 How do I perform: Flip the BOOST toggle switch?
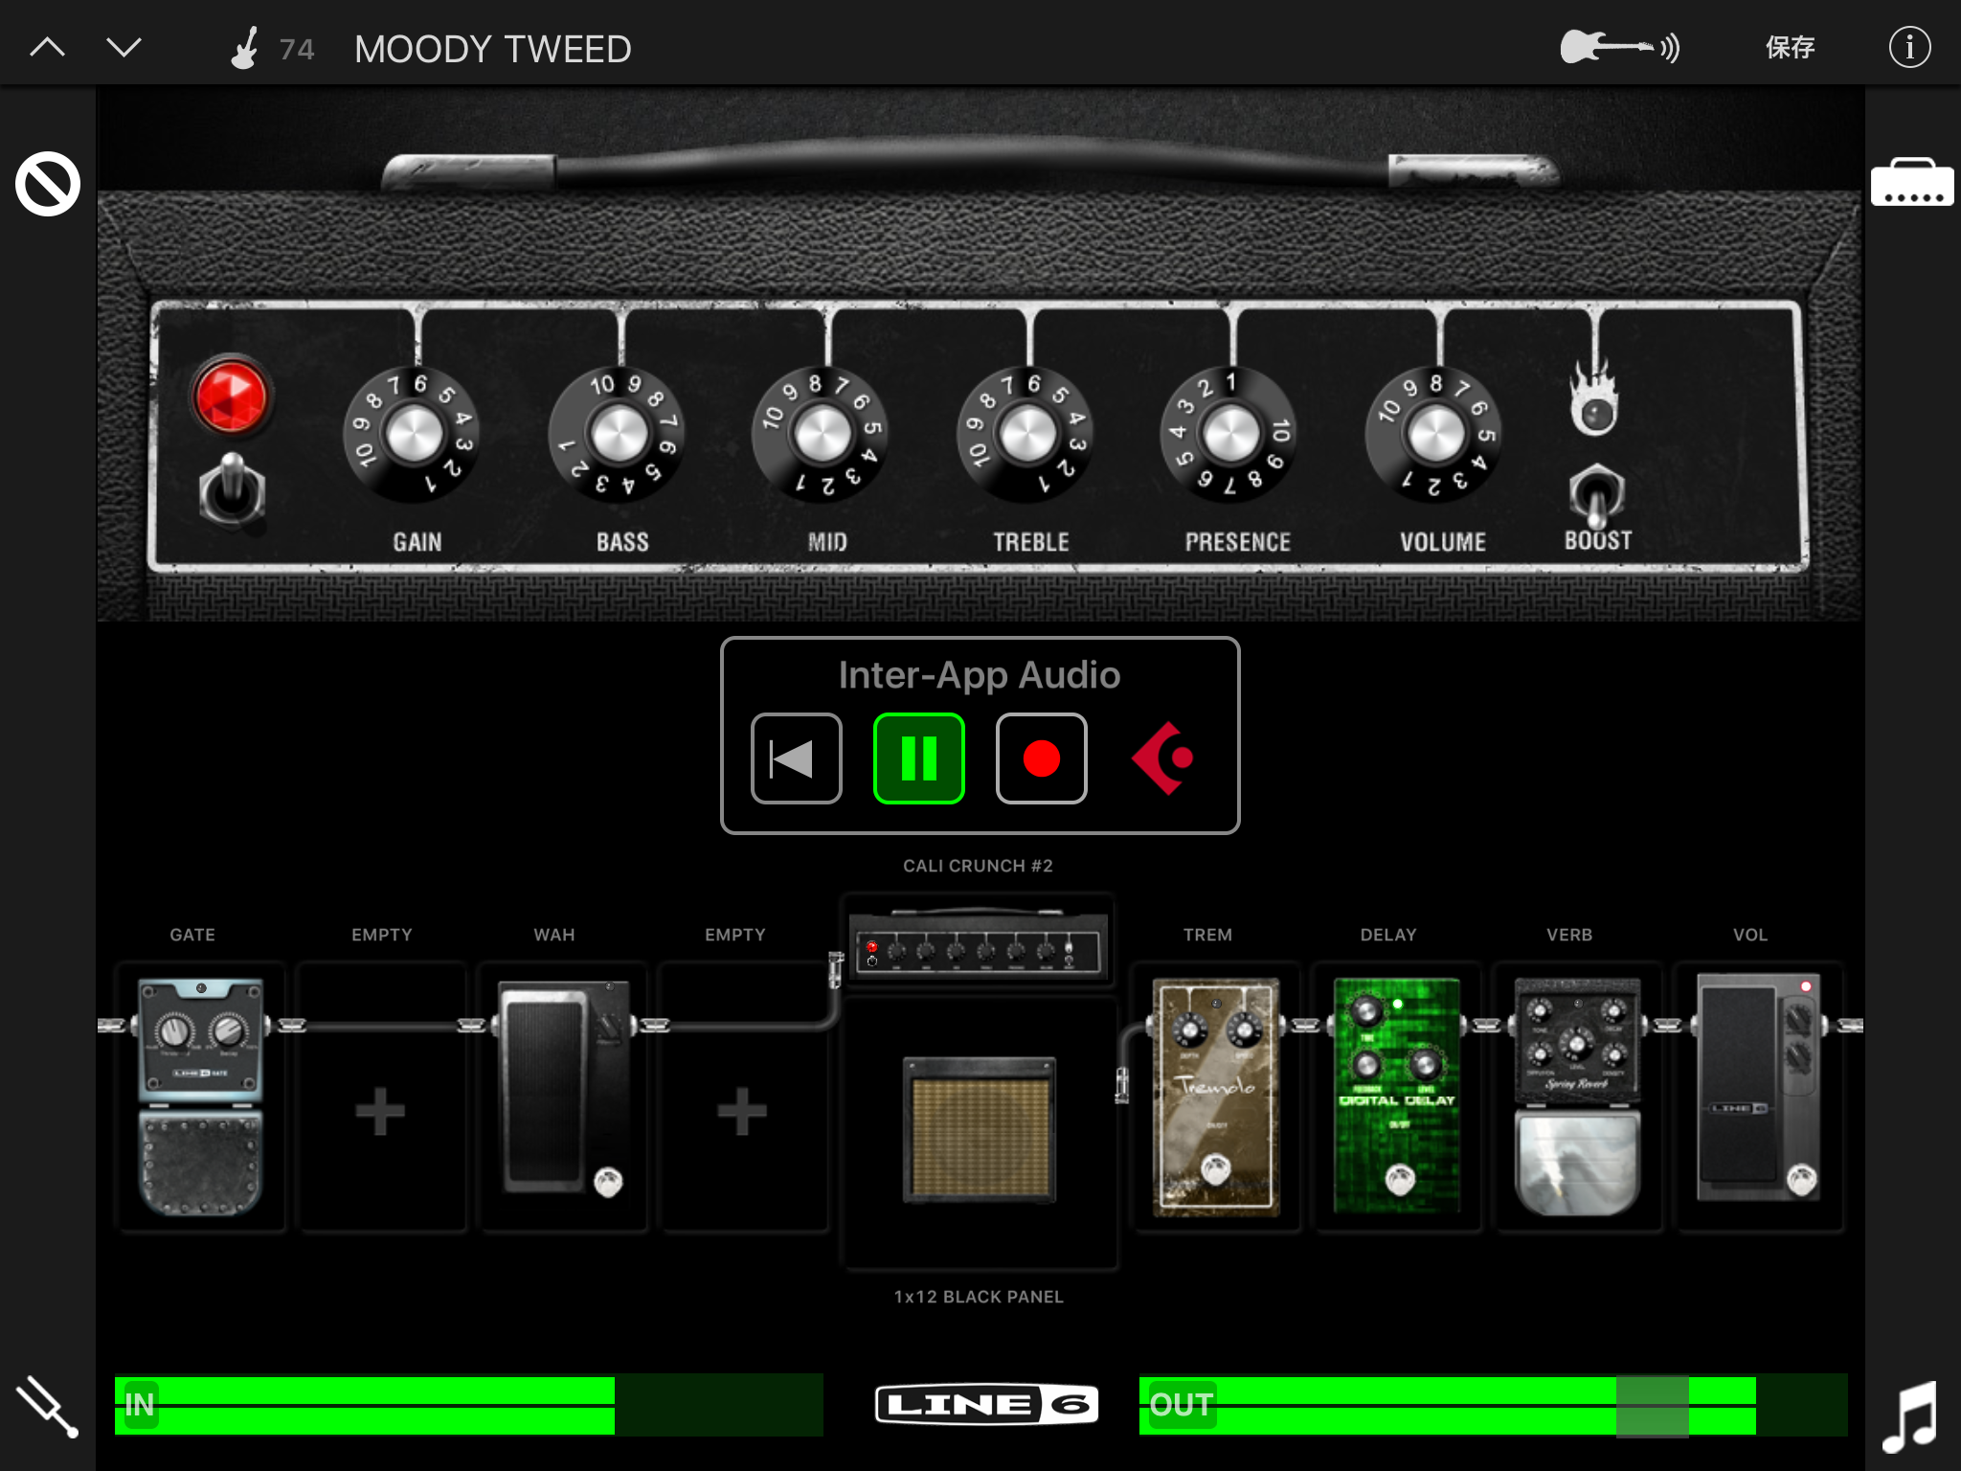(x=1596, y=496)
